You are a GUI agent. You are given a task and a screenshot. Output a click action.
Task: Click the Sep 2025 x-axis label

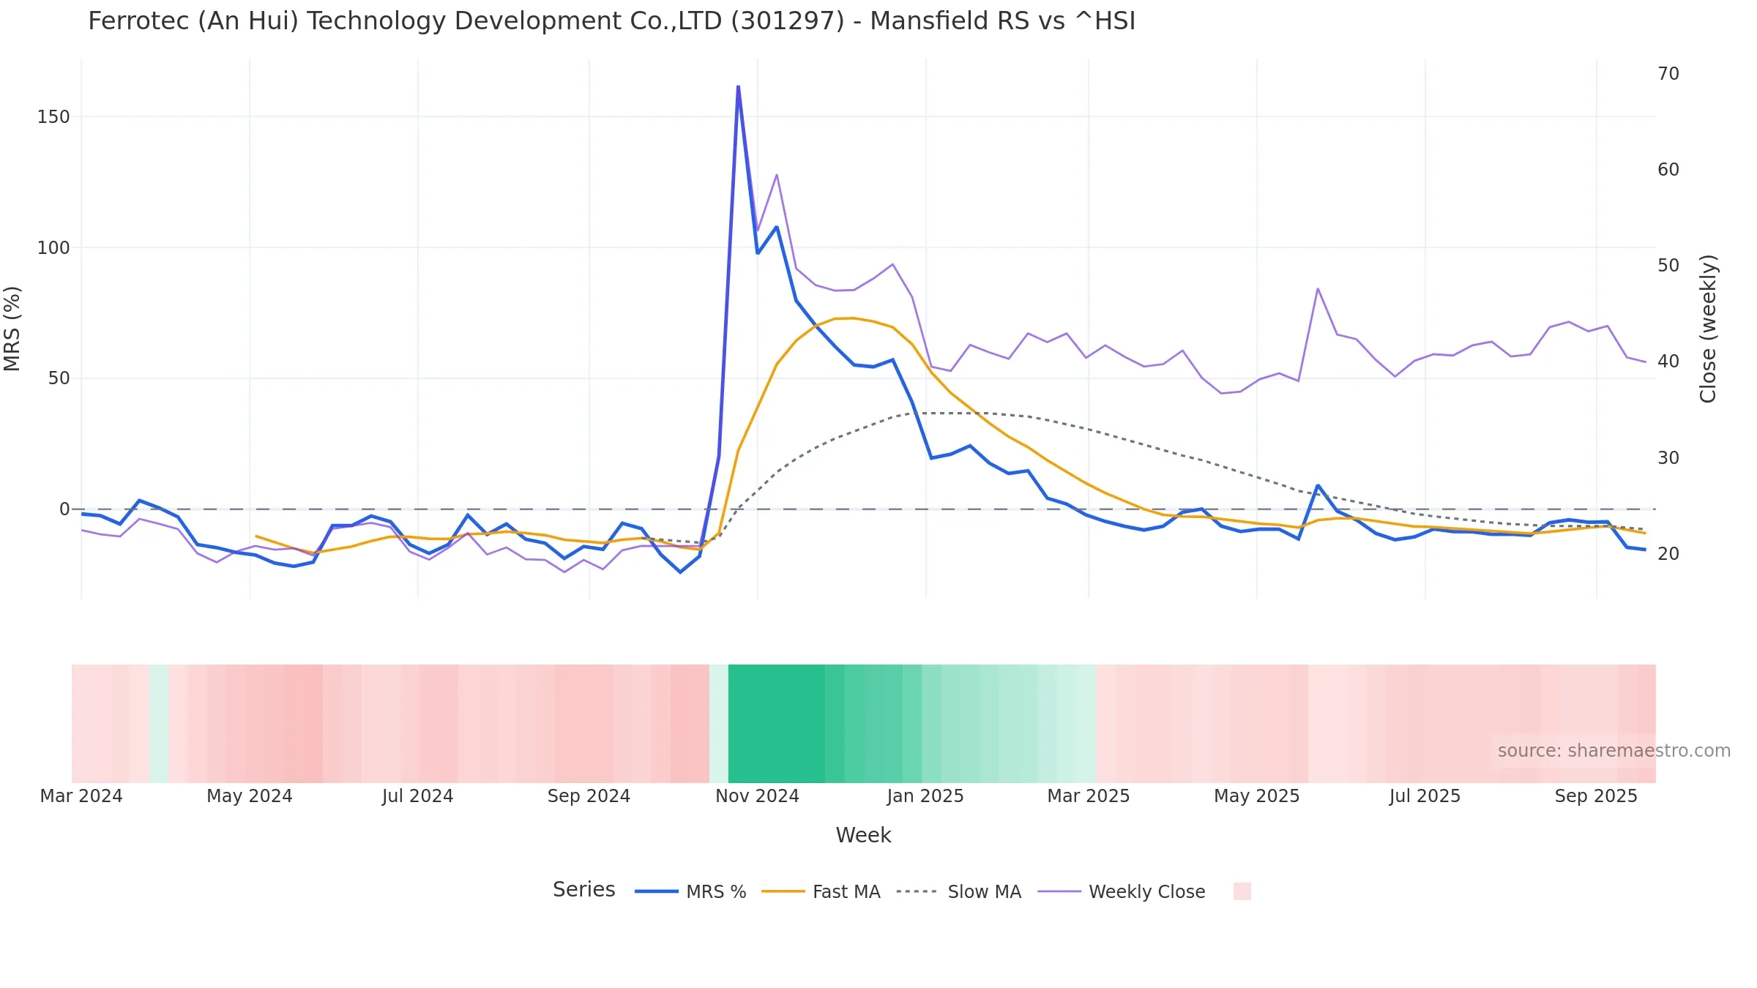click(1597, 796)
